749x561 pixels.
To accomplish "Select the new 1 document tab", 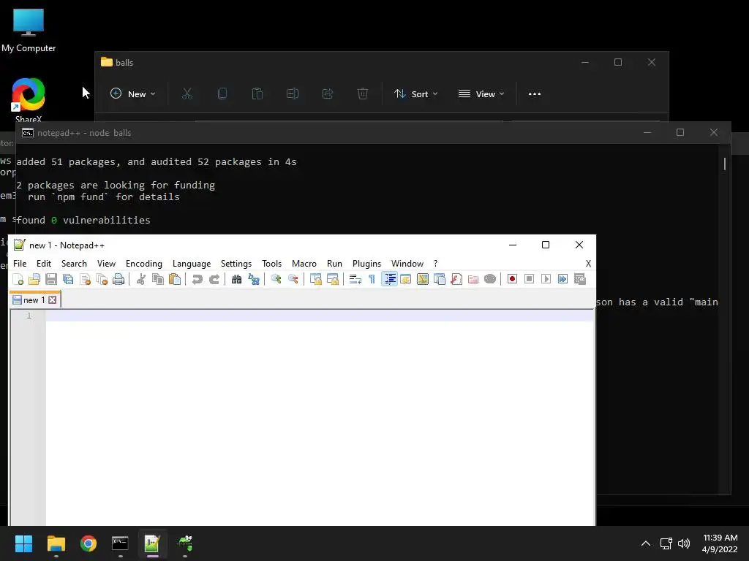I will [x=34, y=300].
